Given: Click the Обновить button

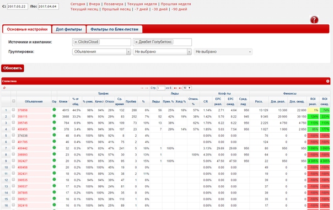Looking at the screenshot, I should (x=13, y=68).
